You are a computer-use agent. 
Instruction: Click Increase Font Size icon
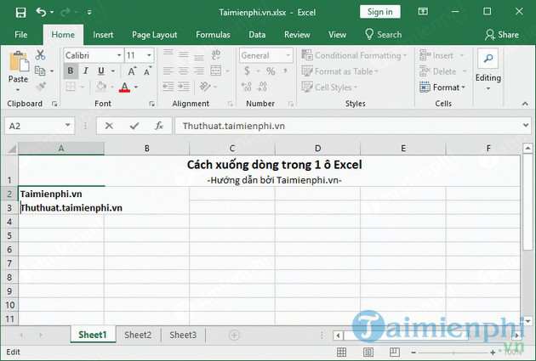click(x=132, y=71)
